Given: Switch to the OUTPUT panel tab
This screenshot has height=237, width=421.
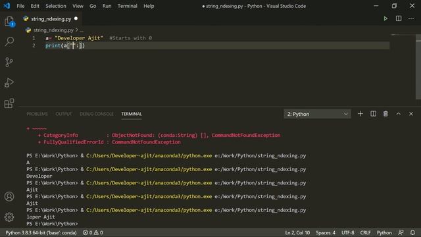Looking at the screenshot, I should point(64,114).
